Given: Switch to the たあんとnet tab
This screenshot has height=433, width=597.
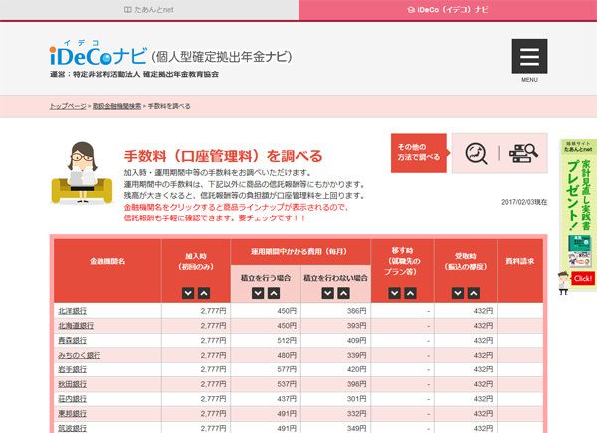Looking at the screenshot, I should point(149,9).
